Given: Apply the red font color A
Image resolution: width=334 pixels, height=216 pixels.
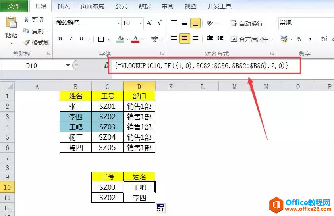Looking at the screenshot, I should click(135, 39).
